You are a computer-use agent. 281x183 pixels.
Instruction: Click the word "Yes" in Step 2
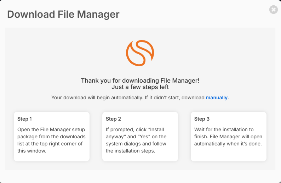pyautogui.click(x=144, y=137)
